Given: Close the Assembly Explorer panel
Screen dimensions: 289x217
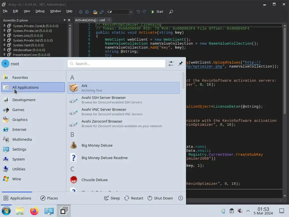Looking at the screenshot, I should [x=69, y=20].
